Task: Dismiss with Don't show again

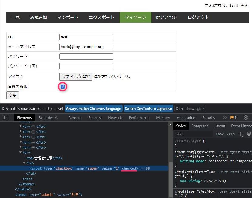Action: click(190, 109)
